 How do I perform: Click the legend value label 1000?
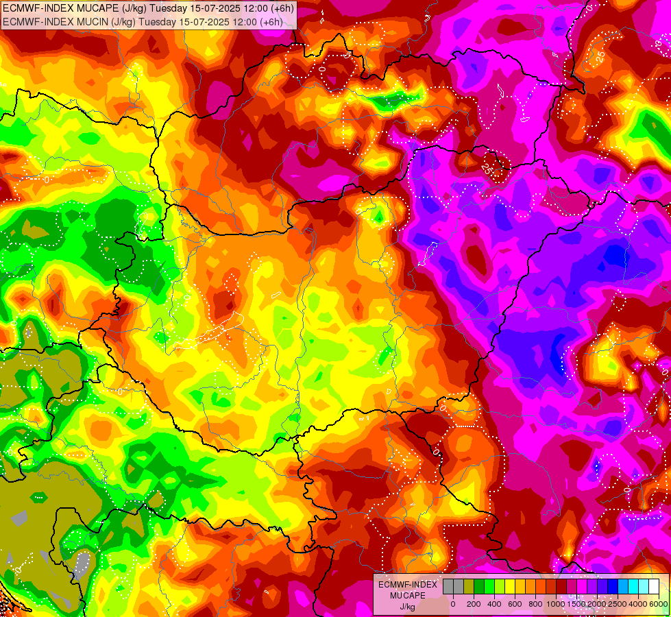[x=556, y=604]
